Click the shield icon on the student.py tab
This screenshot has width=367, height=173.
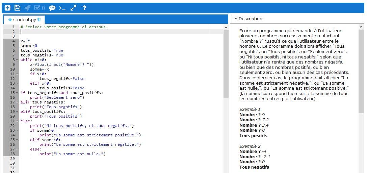[39, 20]
